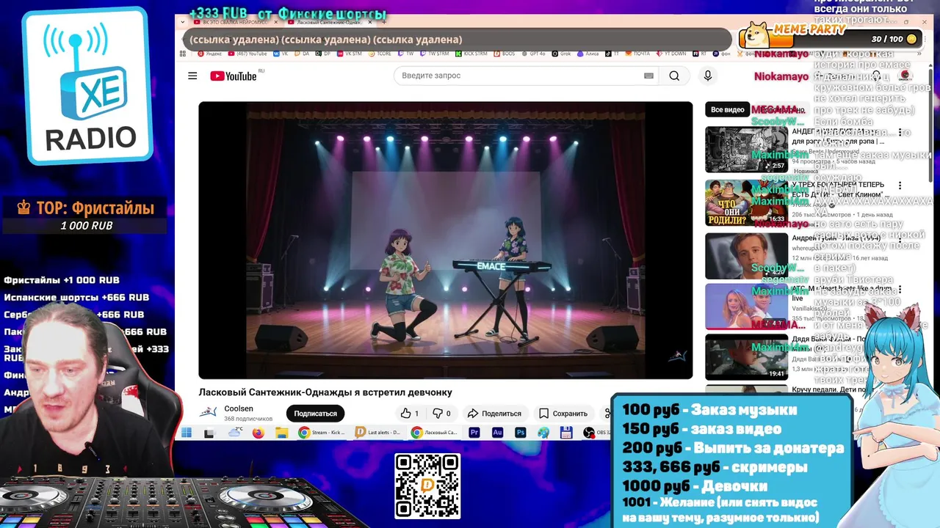This screenshot has width=940, height=528.
Task: Open the Task View taskbar icon
Action: click(209, 433)
